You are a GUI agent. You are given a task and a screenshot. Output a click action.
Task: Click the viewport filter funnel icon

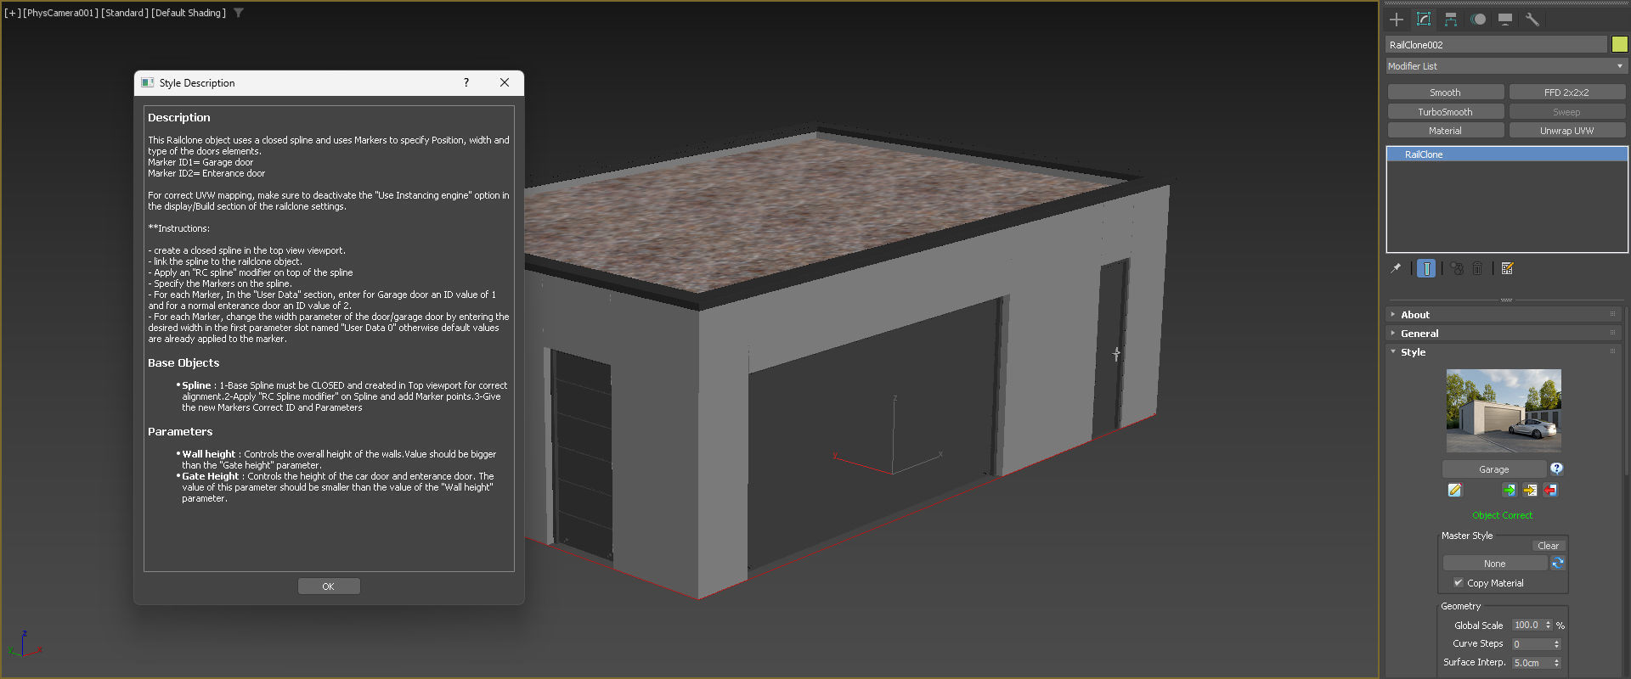coord(239,13)
